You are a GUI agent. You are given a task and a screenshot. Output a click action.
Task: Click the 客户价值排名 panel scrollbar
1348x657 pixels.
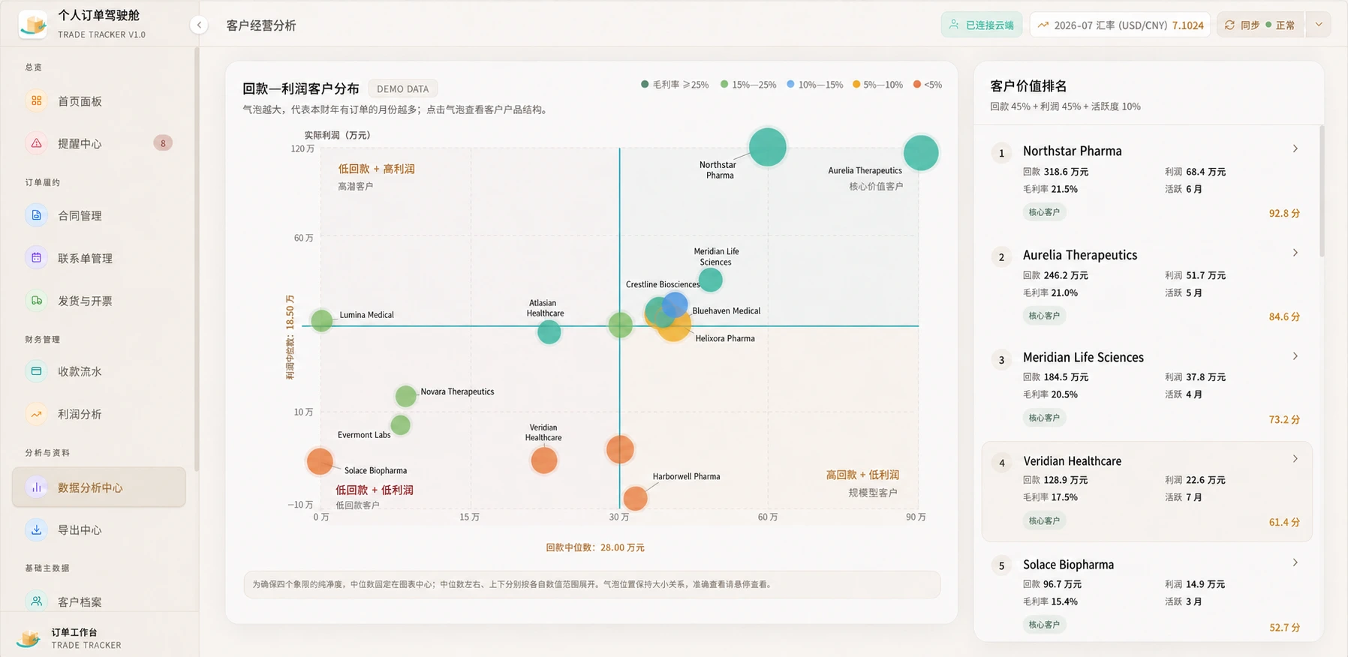(x=1321, y=191)
